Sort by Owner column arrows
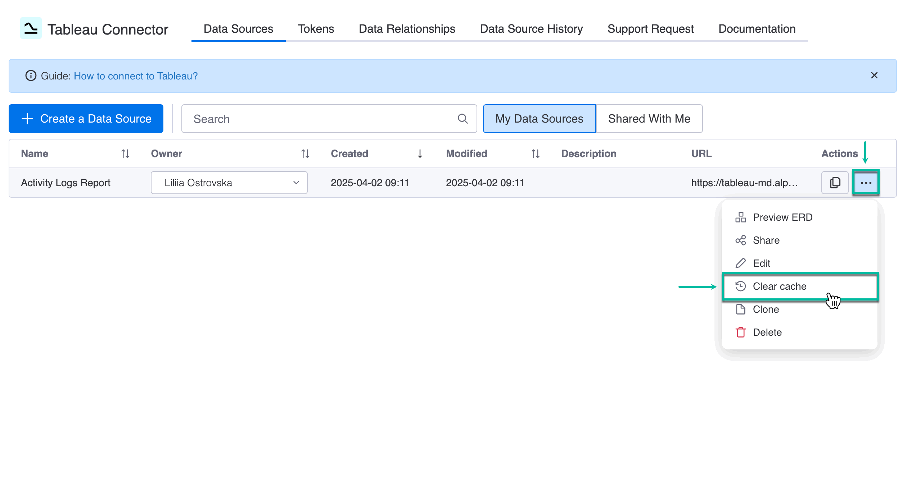Image resolution: width=907 pixels, height=486 pixels. point(305,154)
